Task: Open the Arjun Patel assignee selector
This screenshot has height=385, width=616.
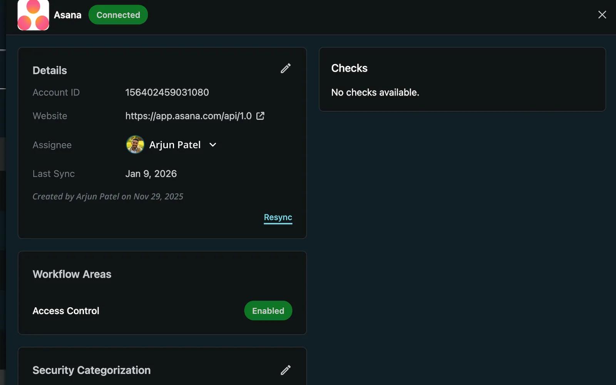Action: pyautogui.click(x=175, y=145)
